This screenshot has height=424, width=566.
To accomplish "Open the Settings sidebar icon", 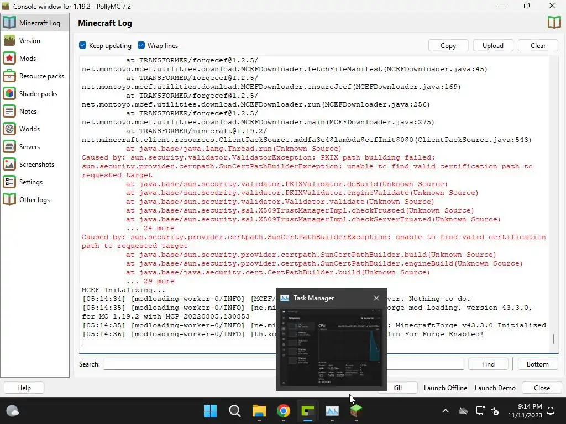I will [9, 182].
